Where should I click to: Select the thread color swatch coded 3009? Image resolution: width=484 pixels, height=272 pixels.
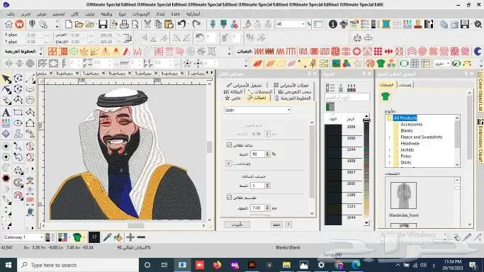click(333, 130)
